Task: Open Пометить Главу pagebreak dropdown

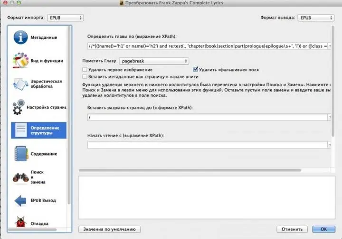Action: click(154, 61)
